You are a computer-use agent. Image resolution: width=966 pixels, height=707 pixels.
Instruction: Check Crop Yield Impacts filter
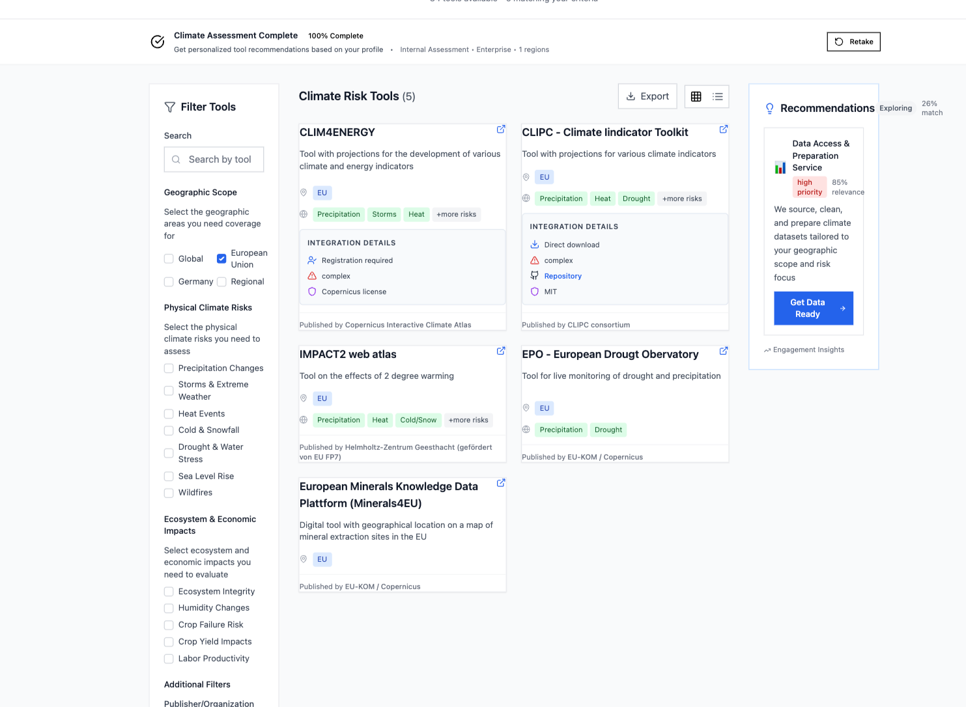tap(169, 642)
